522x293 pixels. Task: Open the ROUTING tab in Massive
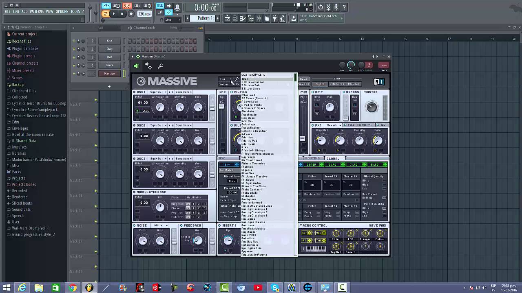point(313,158)
